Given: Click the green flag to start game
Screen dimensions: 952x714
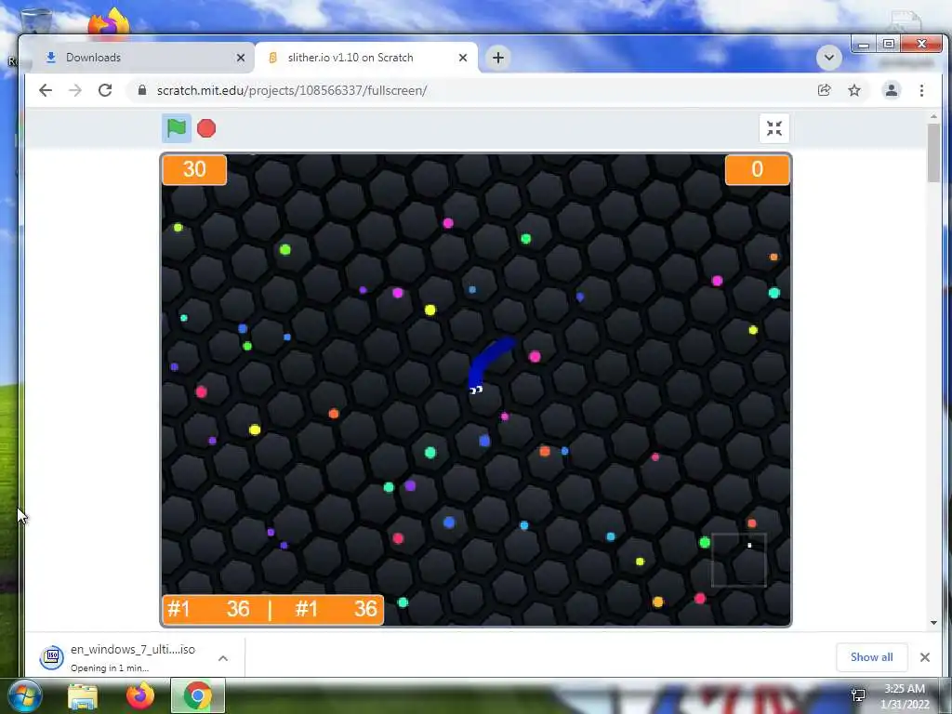Looking at the screenshot, I should coord(176,128).
